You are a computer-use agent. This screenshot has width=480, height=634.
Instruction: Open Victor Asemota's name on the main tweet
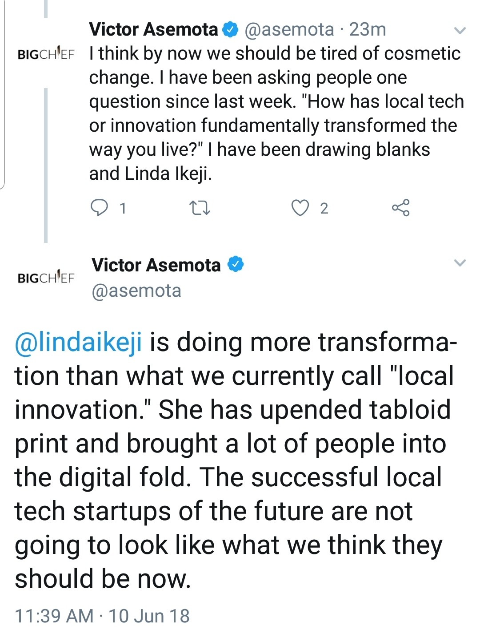pyautogui.click(x=156, y=265)
